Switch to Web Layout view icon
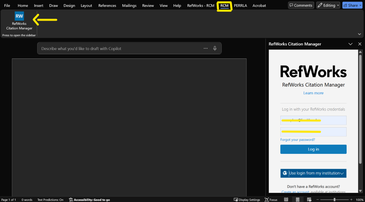The height and width of the screenshot is (202, 365). 309,200
